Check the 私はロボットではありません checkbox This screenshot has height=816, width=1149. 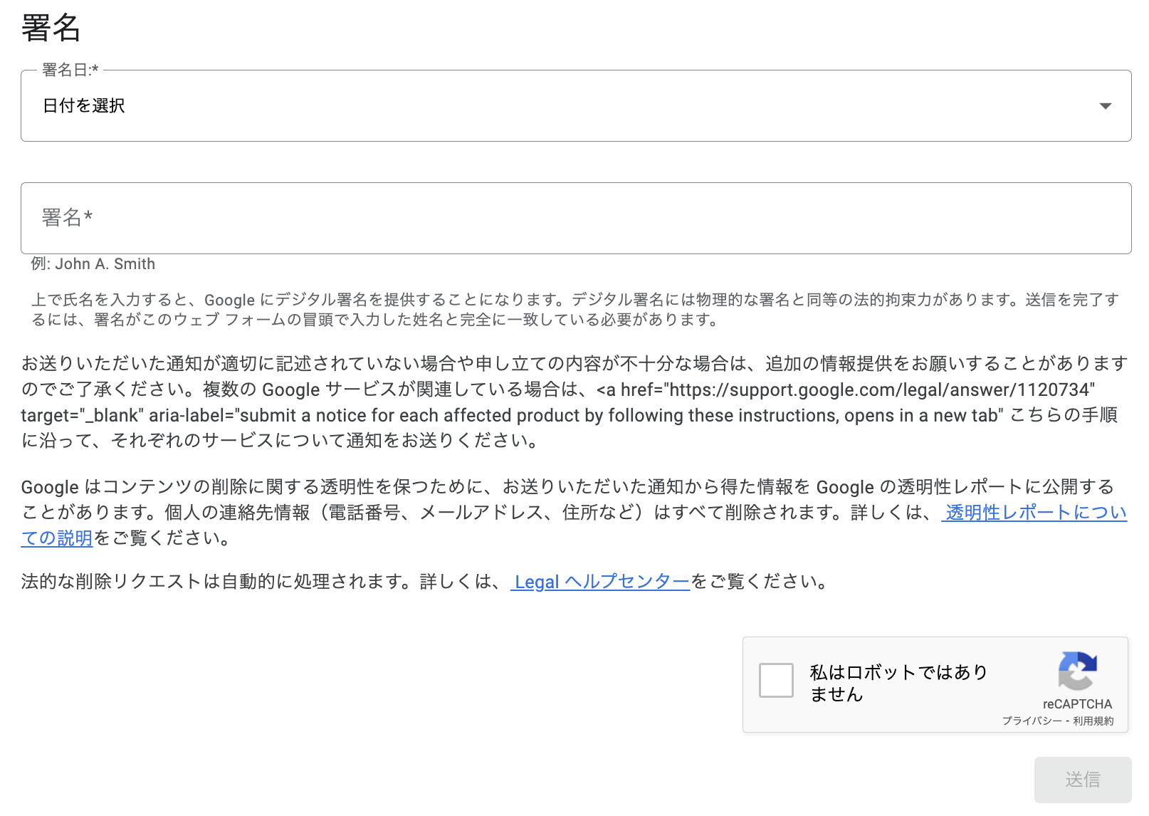[776, 680]
